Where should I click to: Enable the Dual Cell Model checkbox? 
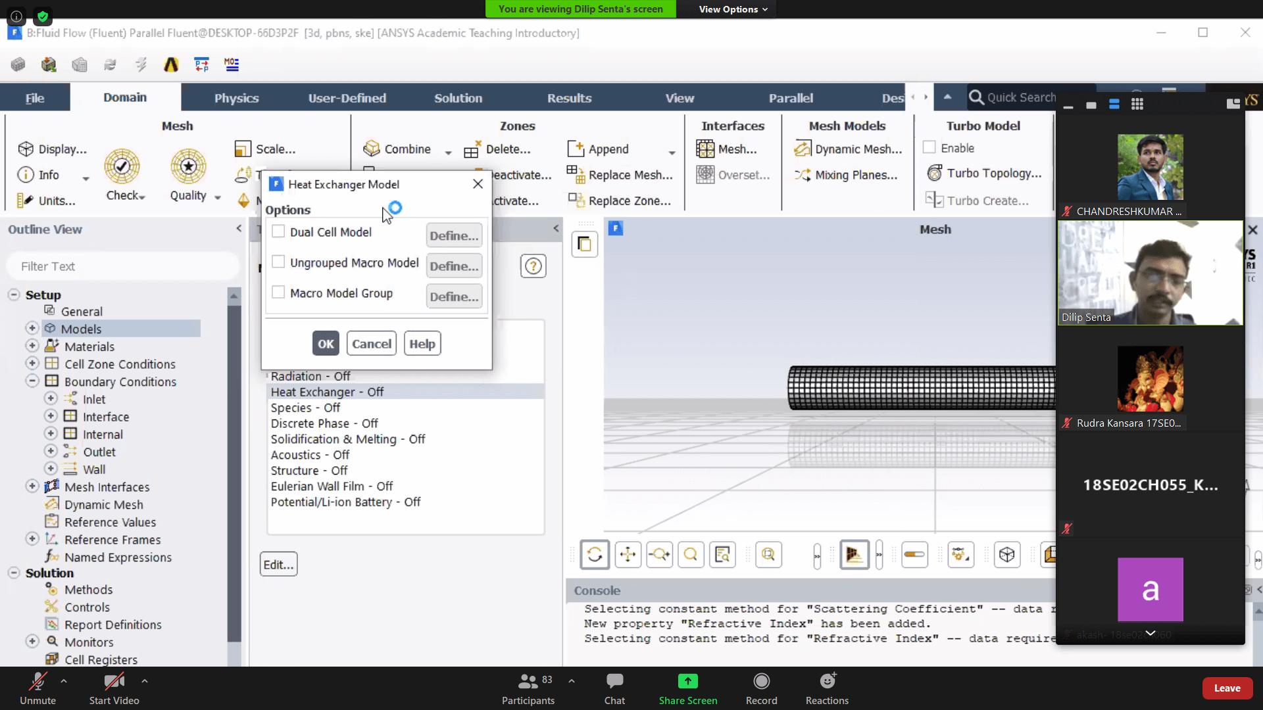(x=278, y=231)
